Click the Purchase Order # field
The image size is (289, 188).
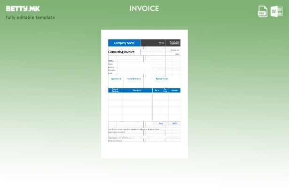point(133,79)
